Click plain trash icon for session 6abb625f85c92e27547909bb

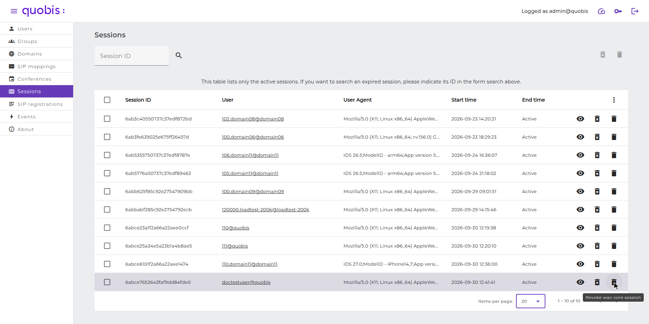pos(614,191)
